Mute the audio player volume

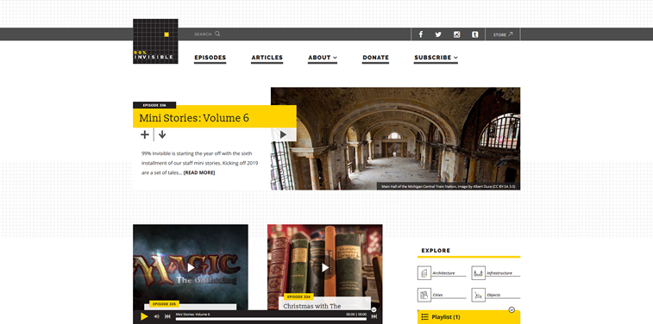point(157,316)
